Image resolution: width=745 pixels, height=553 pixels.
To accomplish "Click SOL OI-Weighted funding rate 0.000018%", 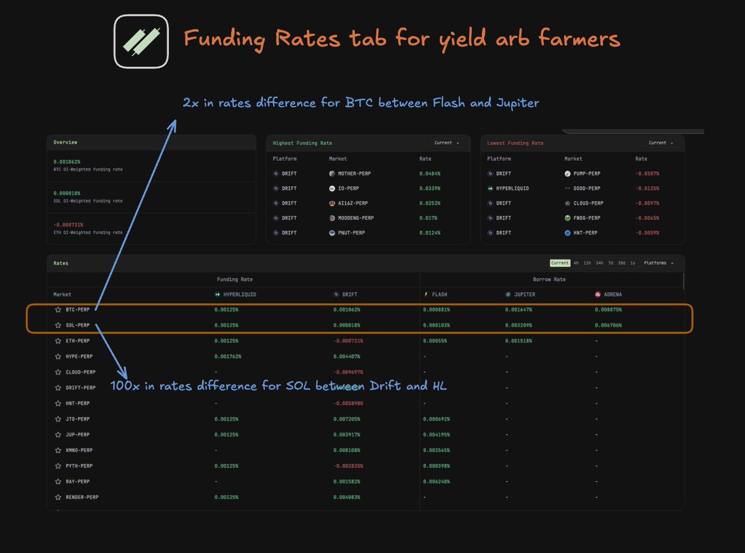I will pyautogui.click(x=66, y=193).
